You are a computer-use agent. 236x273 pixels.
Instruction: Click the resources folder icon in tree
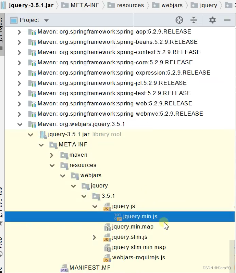click(64, 165)
